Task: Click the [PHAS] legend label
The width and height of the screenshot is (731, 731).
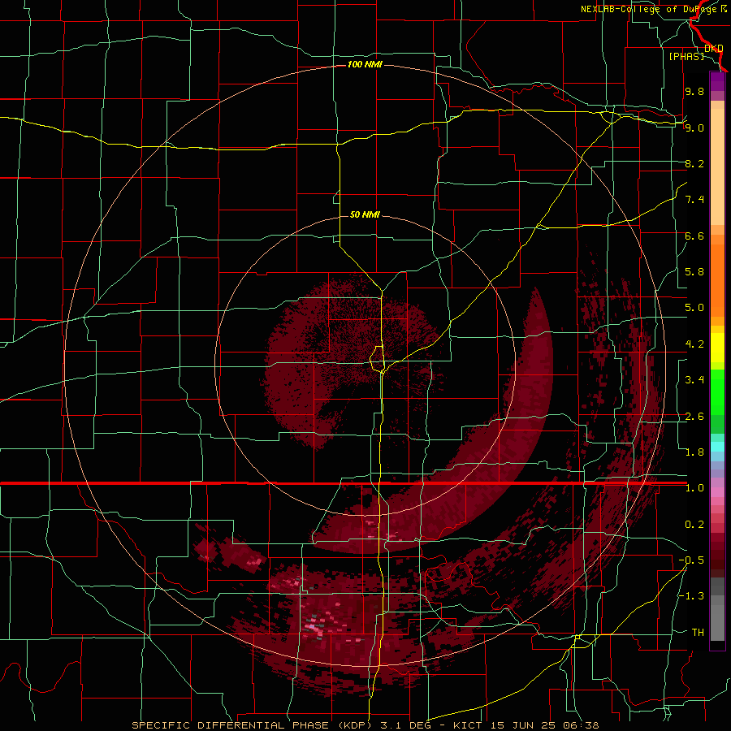Action: tap(686, 56)
